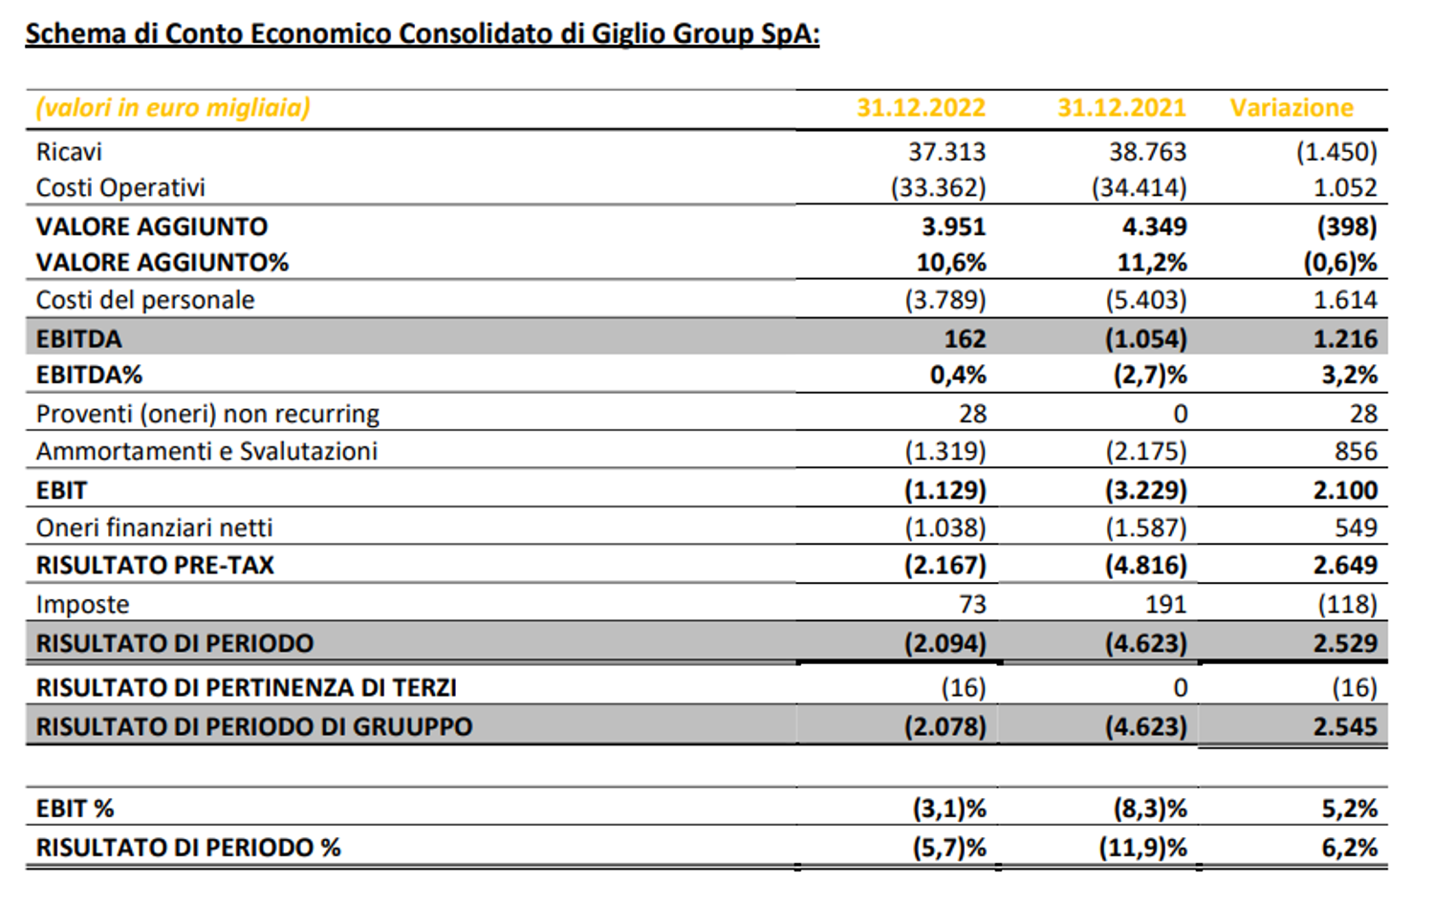Click the "EBIT %" row label
The width and height of the screenshot is (1434, 905).
click(75, 808)
